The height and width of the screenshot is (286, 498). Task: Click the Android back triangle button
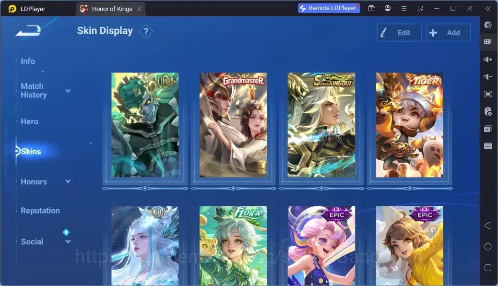point(488,226)
